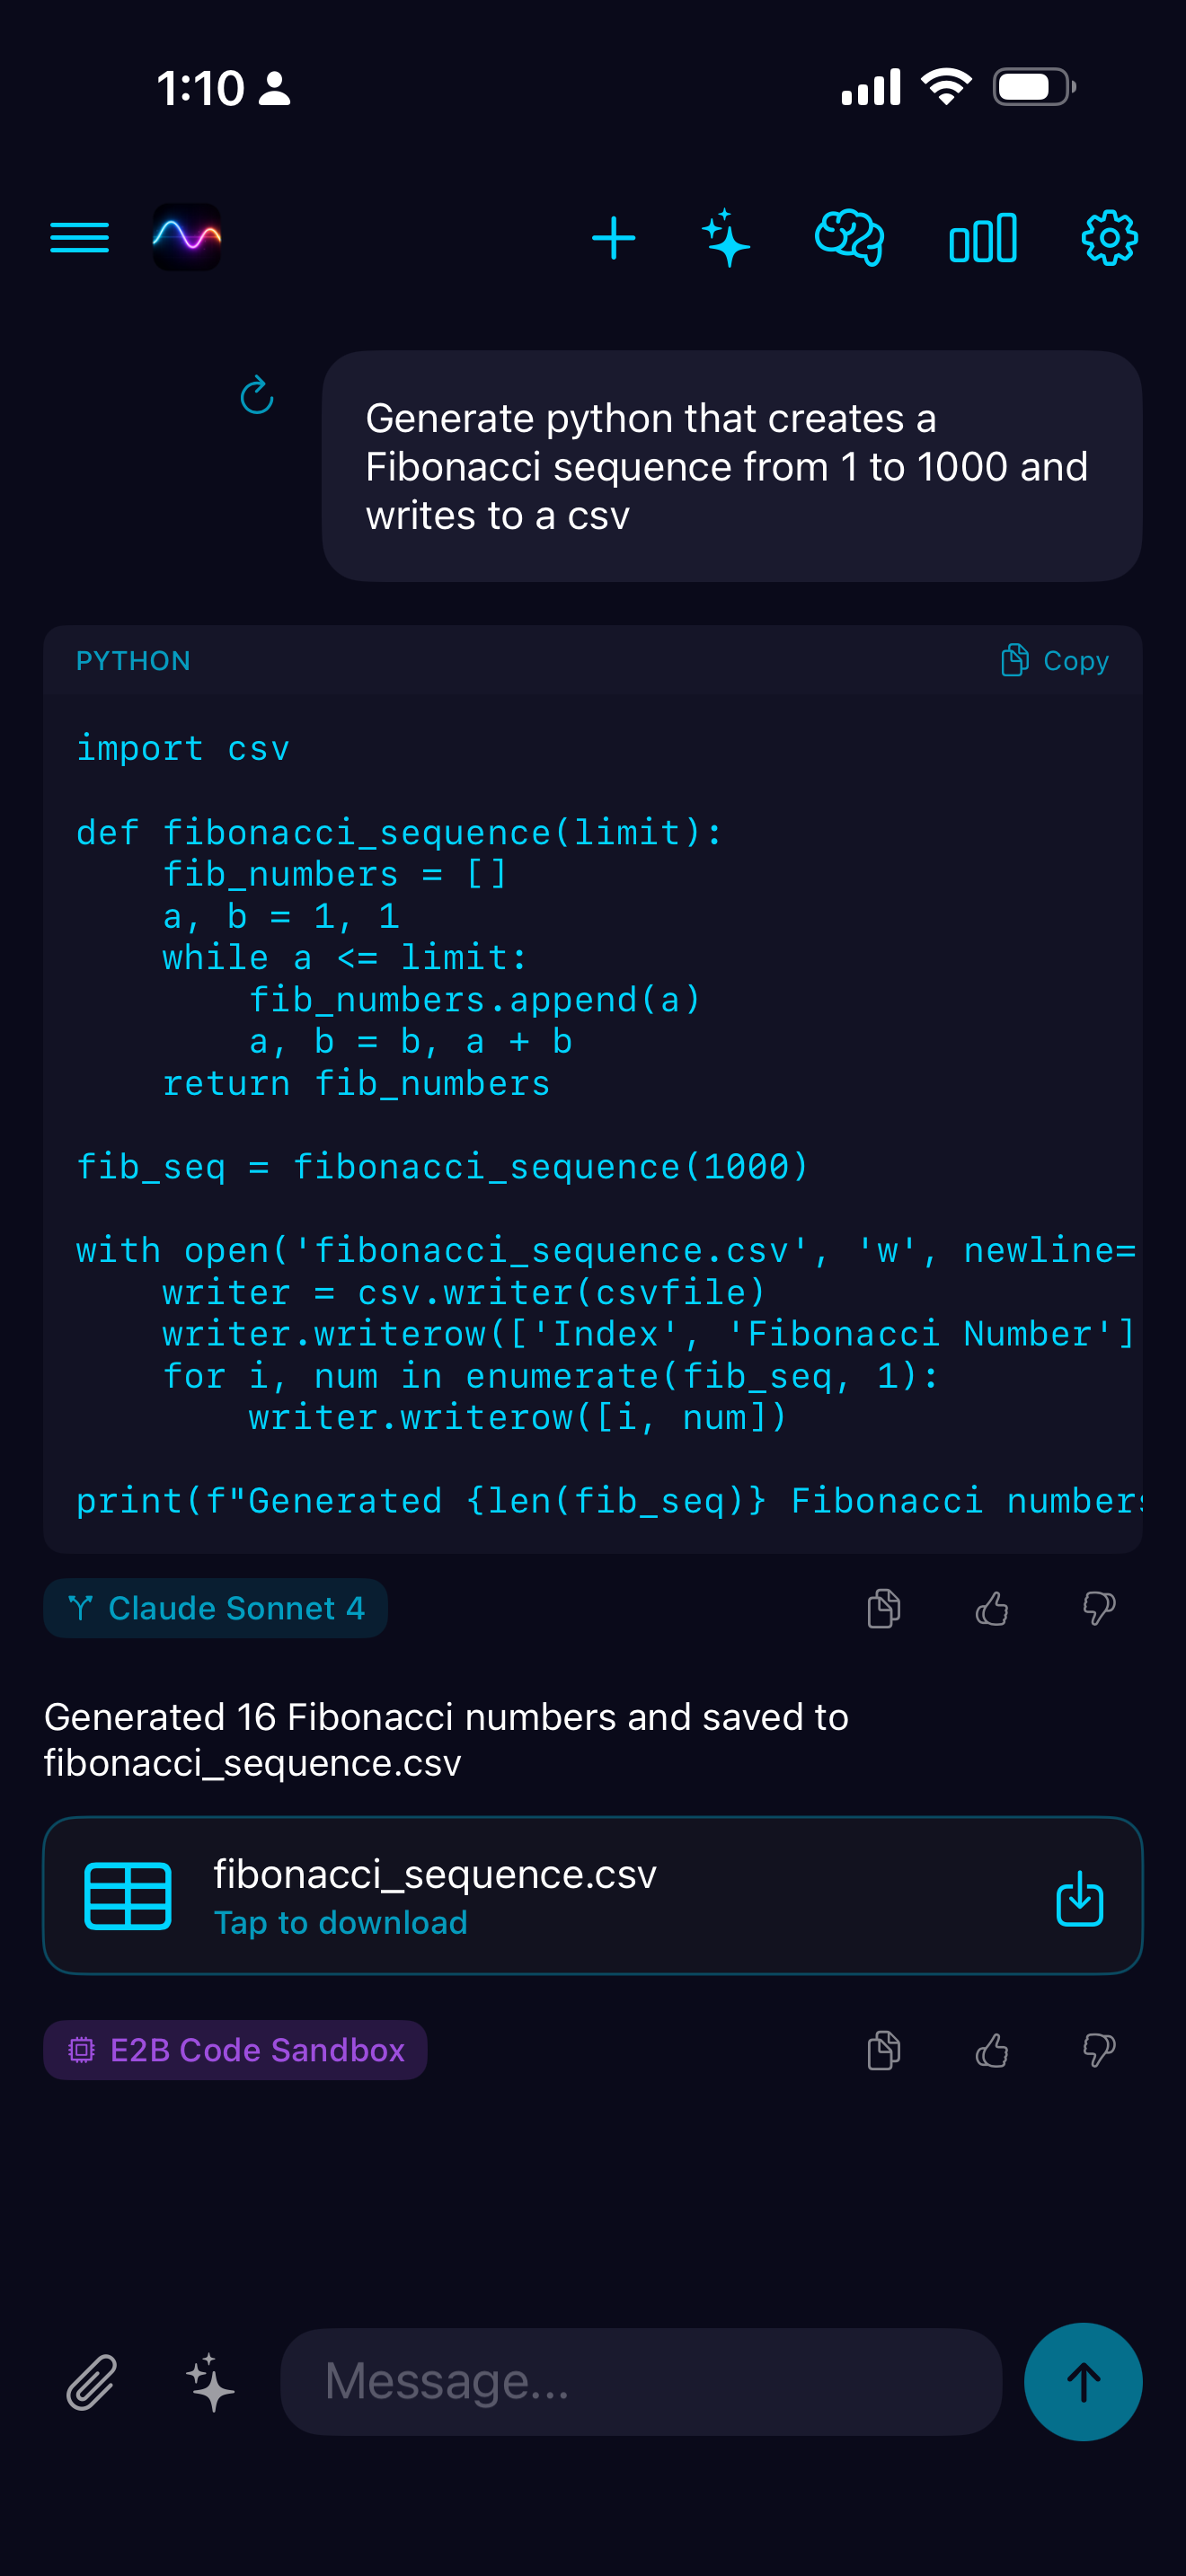1186x2576 pixels.
Task: Thumbs up the Python code response
Action: (993, 1608)
